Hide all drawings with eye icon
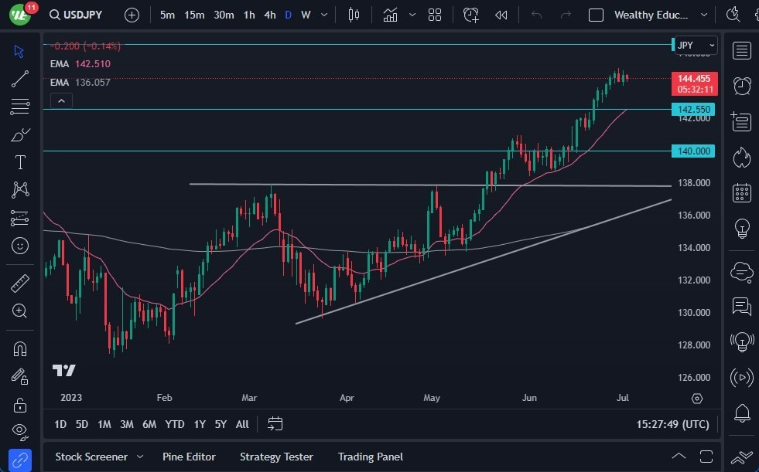 coord(20,430)
